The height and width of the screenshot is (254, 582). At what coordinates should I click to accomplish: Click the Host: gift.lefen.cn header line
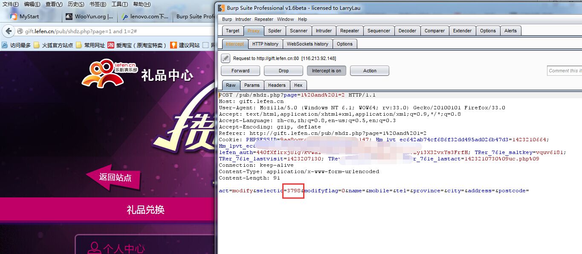[x=251, y=101]
